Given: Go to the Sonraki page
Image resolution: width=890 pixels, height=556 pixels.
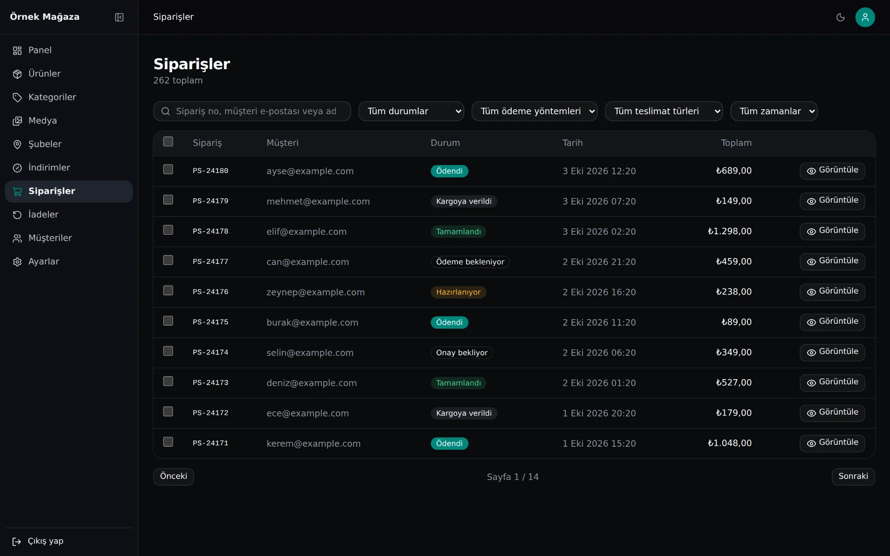Looking at the screenshot, I should tap(853, 476).
